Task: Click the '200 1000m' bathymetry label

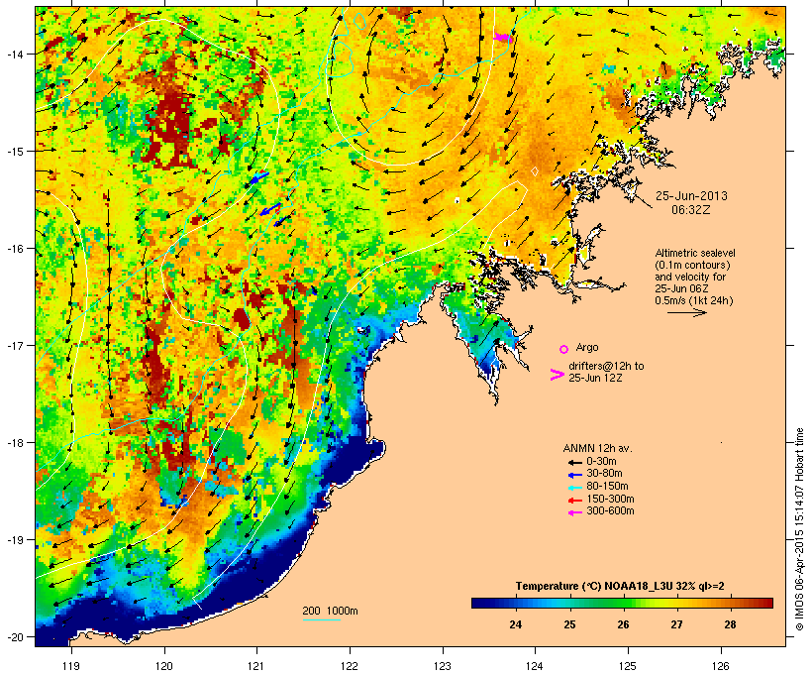Action: pos(330,611)
